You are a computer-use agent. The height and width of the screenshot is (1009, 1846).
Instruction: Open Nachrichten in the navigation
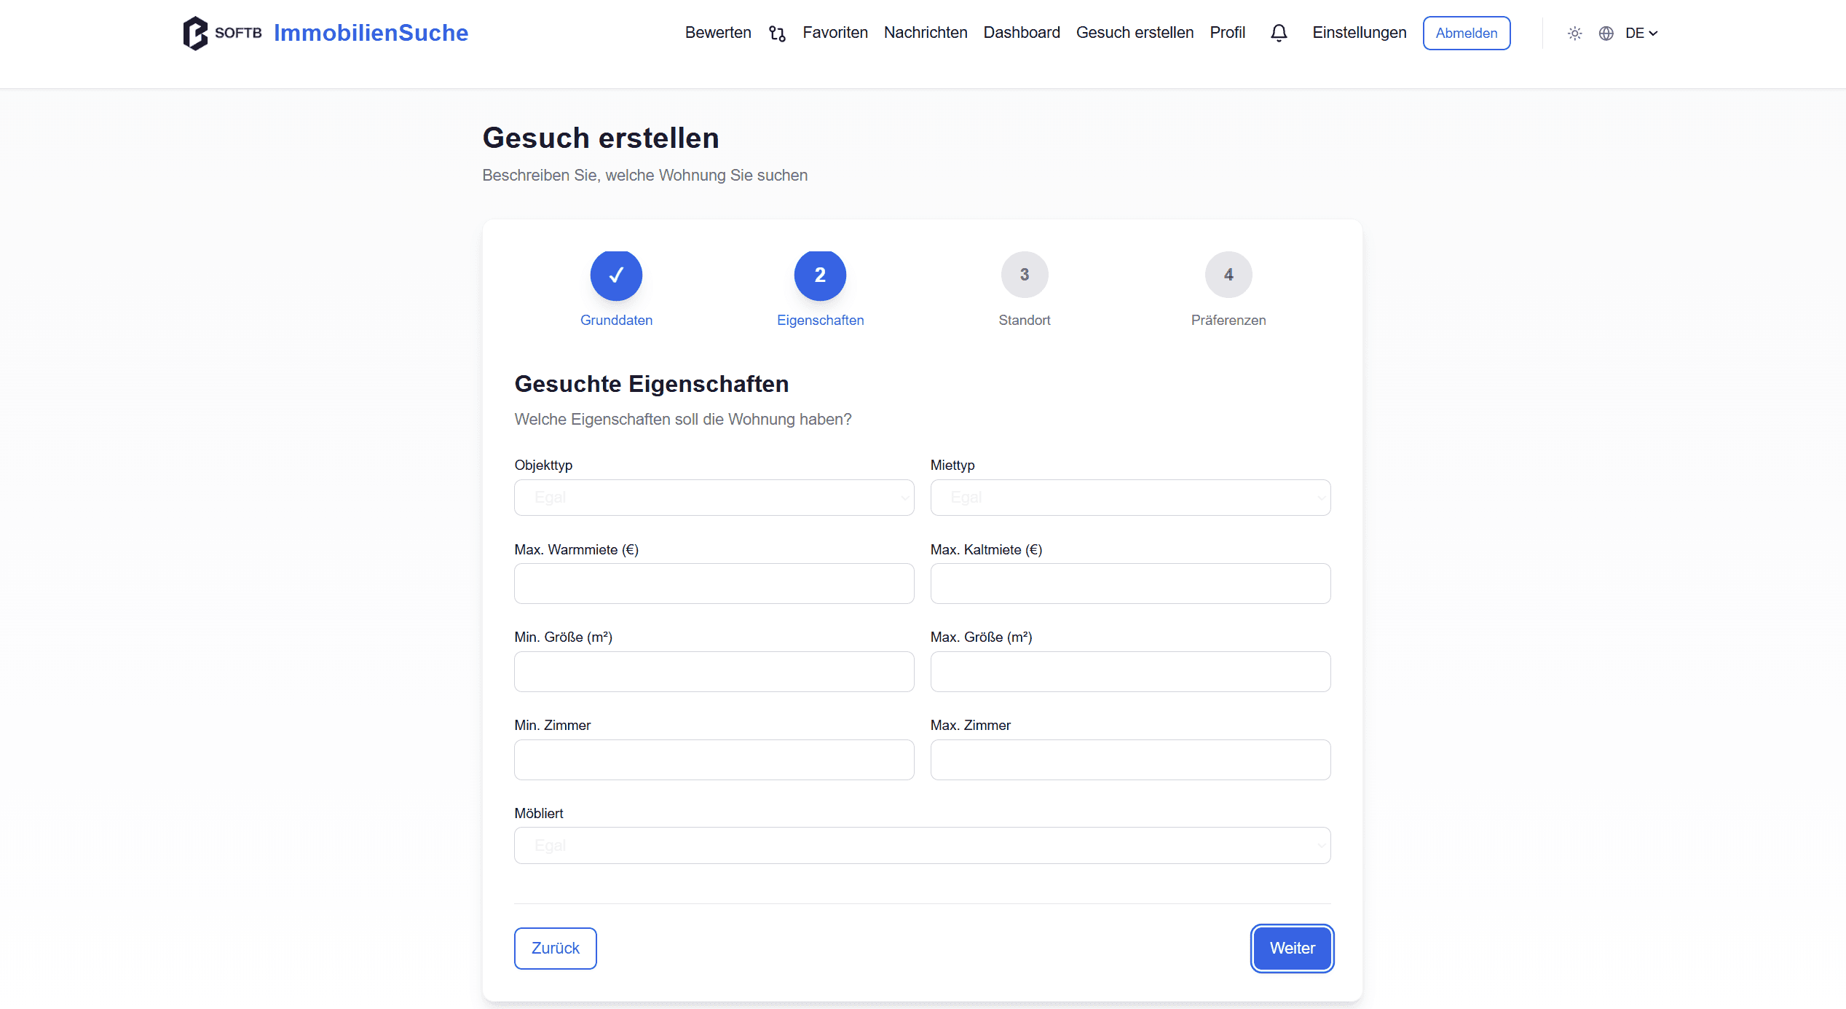[x=925, y=33]
